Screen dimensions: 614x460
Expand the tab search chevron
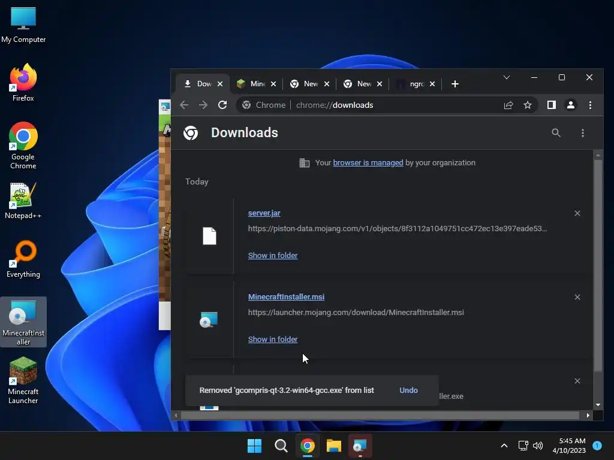(x=506, y=77)
